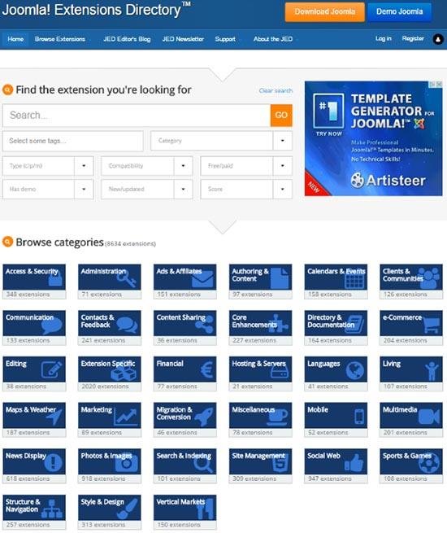The width and height of the screenshot is (447, 533).
Task: Open the Social Web thumbs-up category
Action: (x=336, y=465)
